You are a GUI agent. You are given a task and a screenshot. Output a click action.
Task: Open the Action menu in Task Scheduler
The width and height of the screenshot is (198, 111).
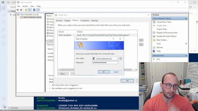[x=25, y=6]
